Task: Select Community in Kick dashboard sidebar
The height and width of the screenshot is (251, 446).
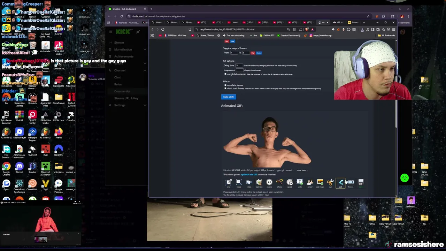Action: 122,91
